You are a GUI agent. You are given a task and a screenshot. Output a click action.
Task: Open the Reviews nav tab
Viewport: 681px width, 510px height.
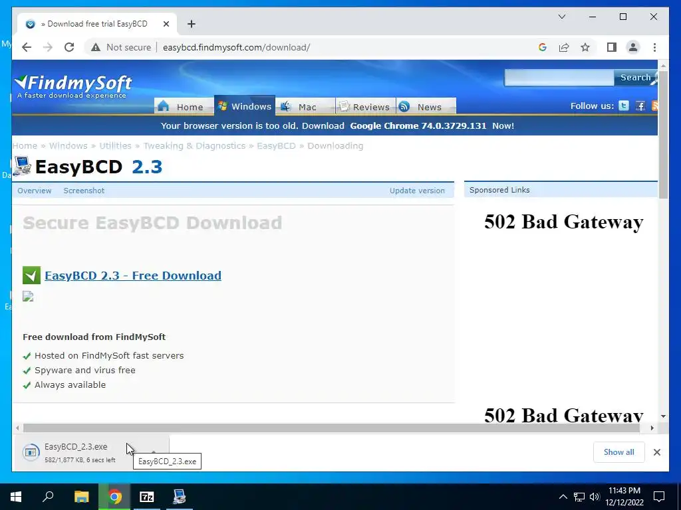366,107
